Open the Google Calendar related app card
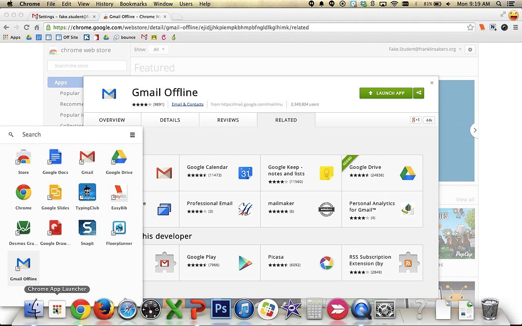The image size is (522, 326). point(220,173)
